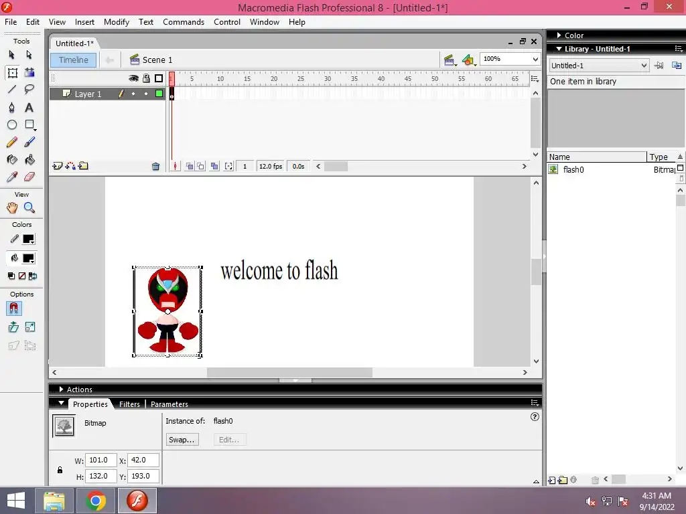686x514 pixels.
Task: Select the Pencil tool
Action: (12, 142)
